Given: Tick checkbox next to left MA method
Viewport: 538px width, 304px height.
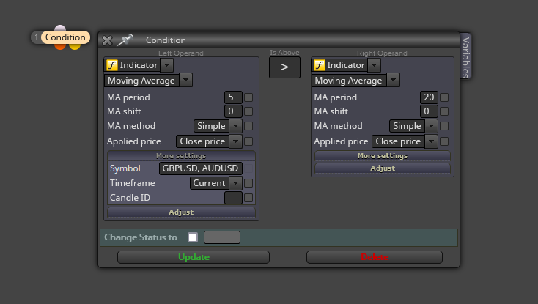Looking at the screenshot, I should point(248,126).
